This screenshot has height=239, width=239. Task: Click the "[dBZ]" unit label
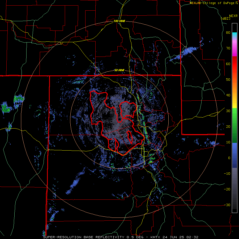pyautogui.click(x=225, y=18)
